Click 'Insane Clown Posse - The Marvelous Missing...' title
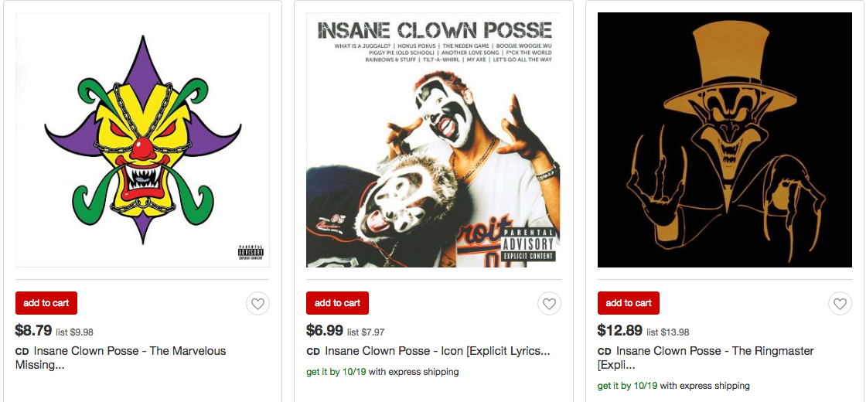The image size is (866, 402). coord(129,351)
